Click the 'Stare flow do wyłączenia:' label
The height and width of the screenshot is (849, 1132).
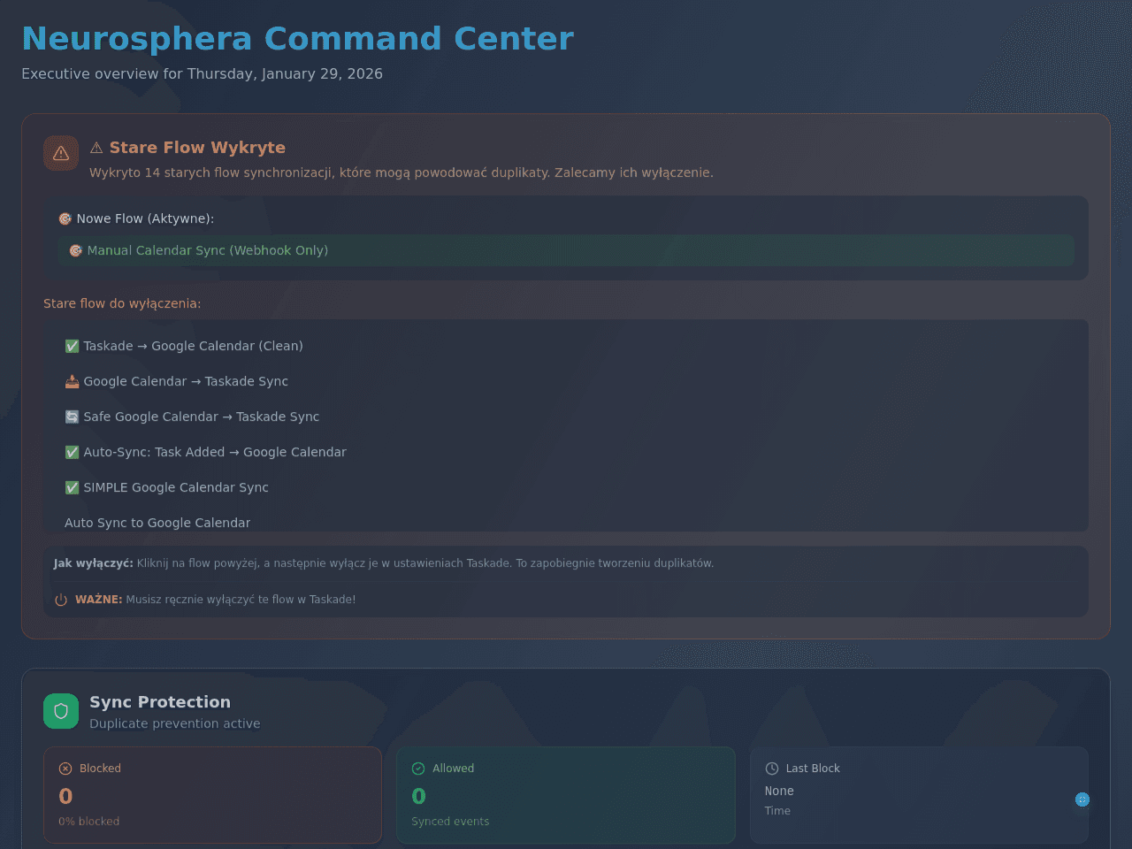click(122, 303)
